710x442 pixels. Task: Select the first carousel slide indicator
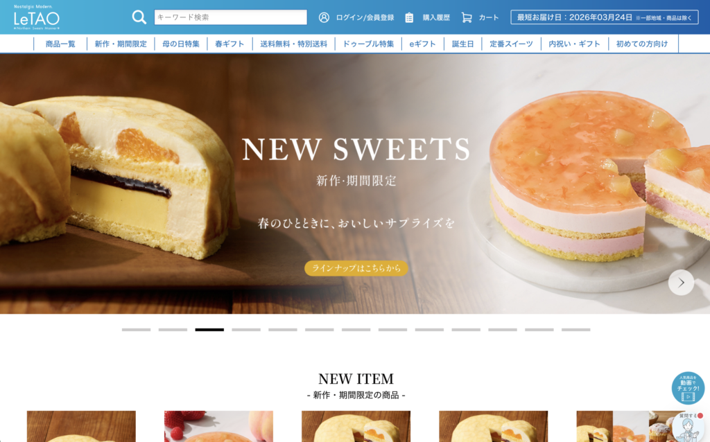[x=137, y=330]
